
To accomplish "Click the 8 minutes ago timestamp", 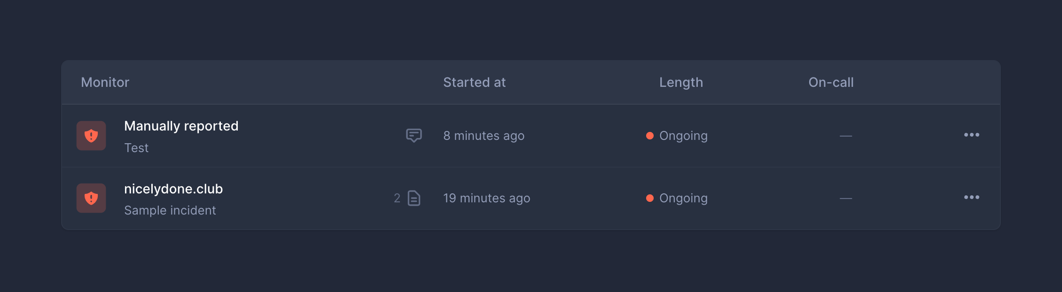I will tap(484, 136).
